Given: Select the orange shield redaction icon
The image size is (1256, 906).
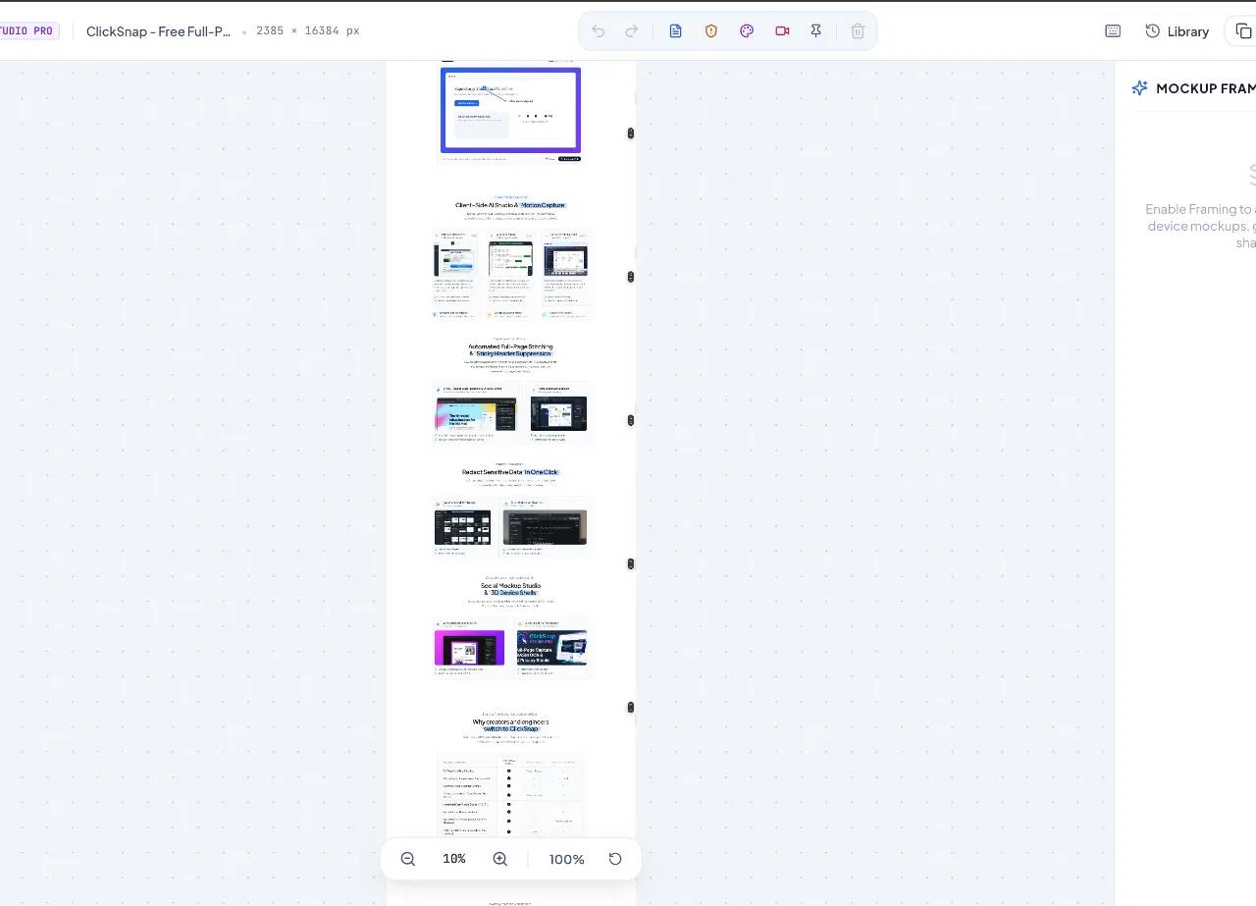Looking at the screenshot, I should pos(711,31).
